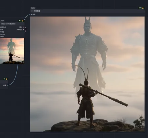Viewport: 148px width, 138px height.
Task: Click the image output socket on node #8
Action: pos(7,85)
